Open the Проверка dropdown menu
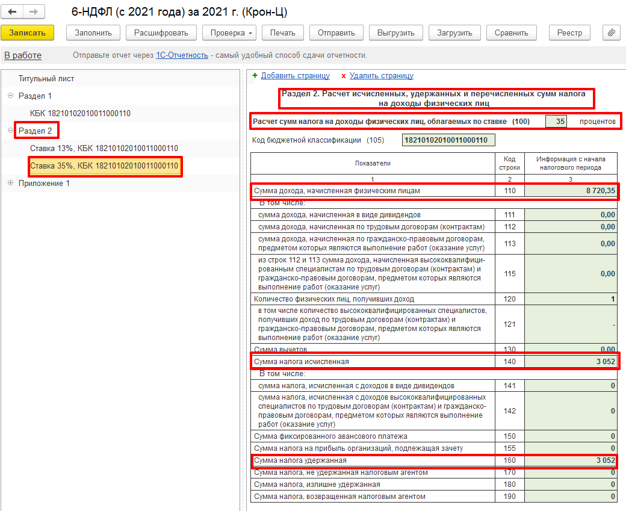 pos(230,33)
